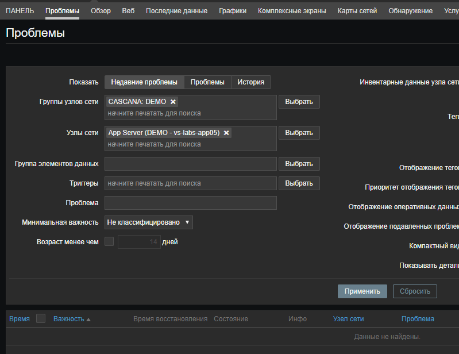Screen dimensions: 459x354
Task: Open the Графики menu item
Action: [x=233, y=10]
